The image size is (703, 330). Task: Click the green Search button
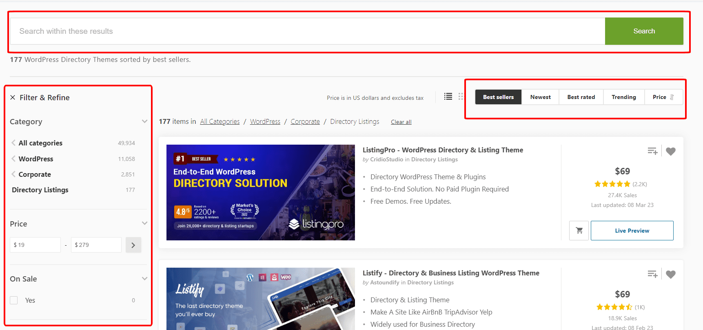coord(644,31)
